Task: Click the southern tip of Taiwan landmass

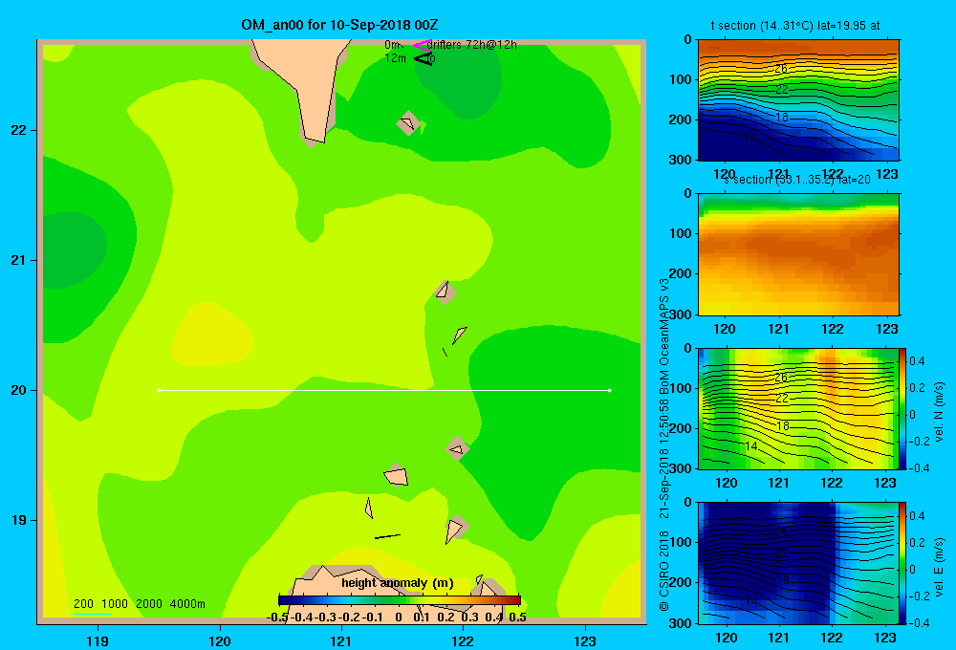Action: pyautogui.click(x=315, y=140)
